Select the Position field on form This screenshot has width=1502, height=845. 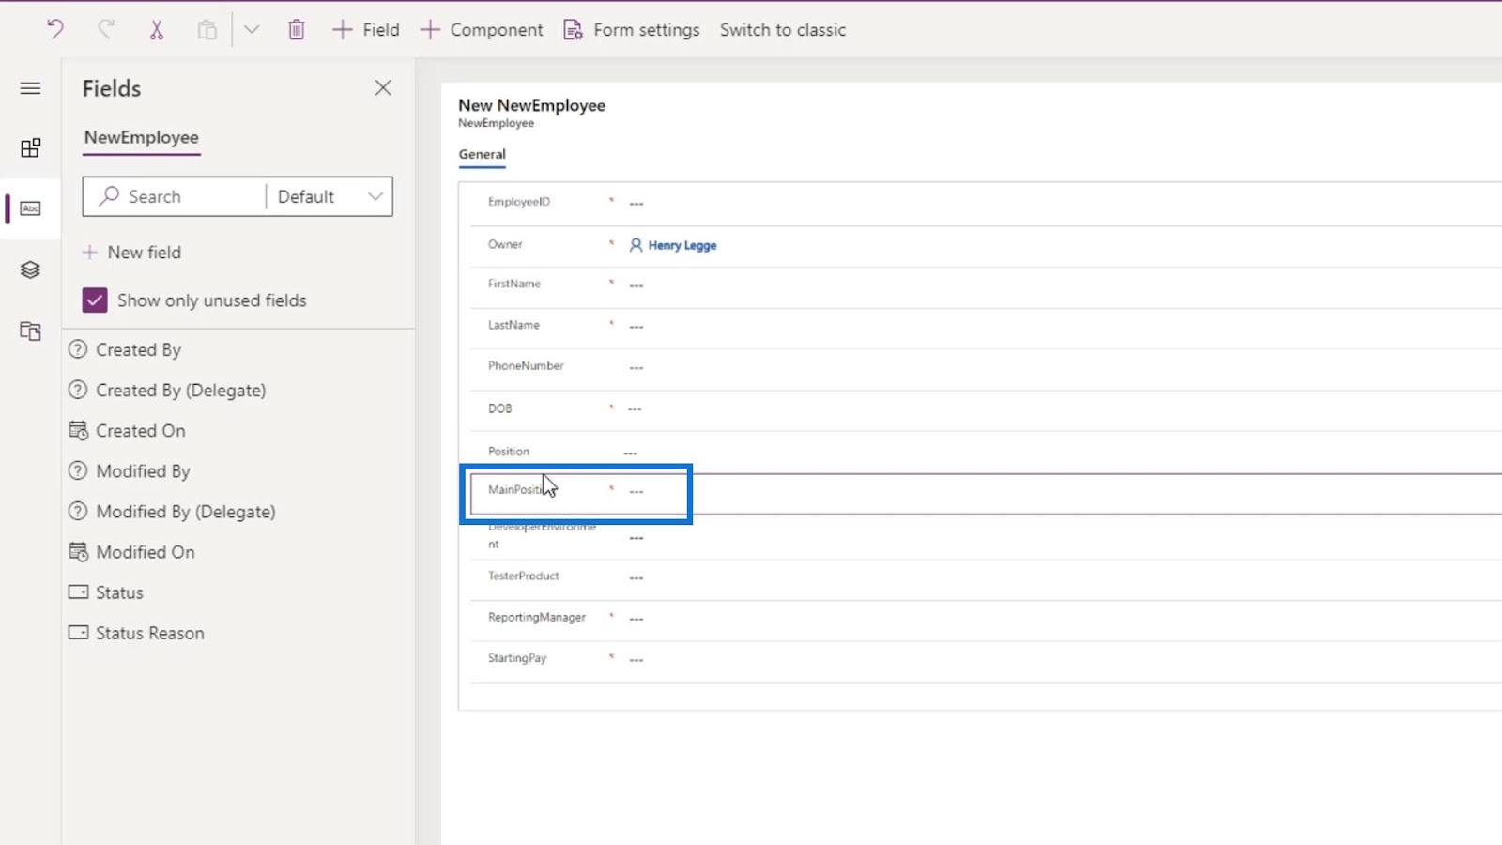pyautogui.click(x=986, y=452)
